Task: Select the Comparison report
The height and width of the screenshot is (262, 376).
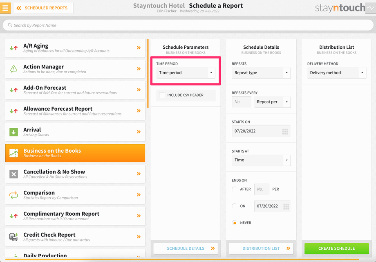Action: coord(75,195)
